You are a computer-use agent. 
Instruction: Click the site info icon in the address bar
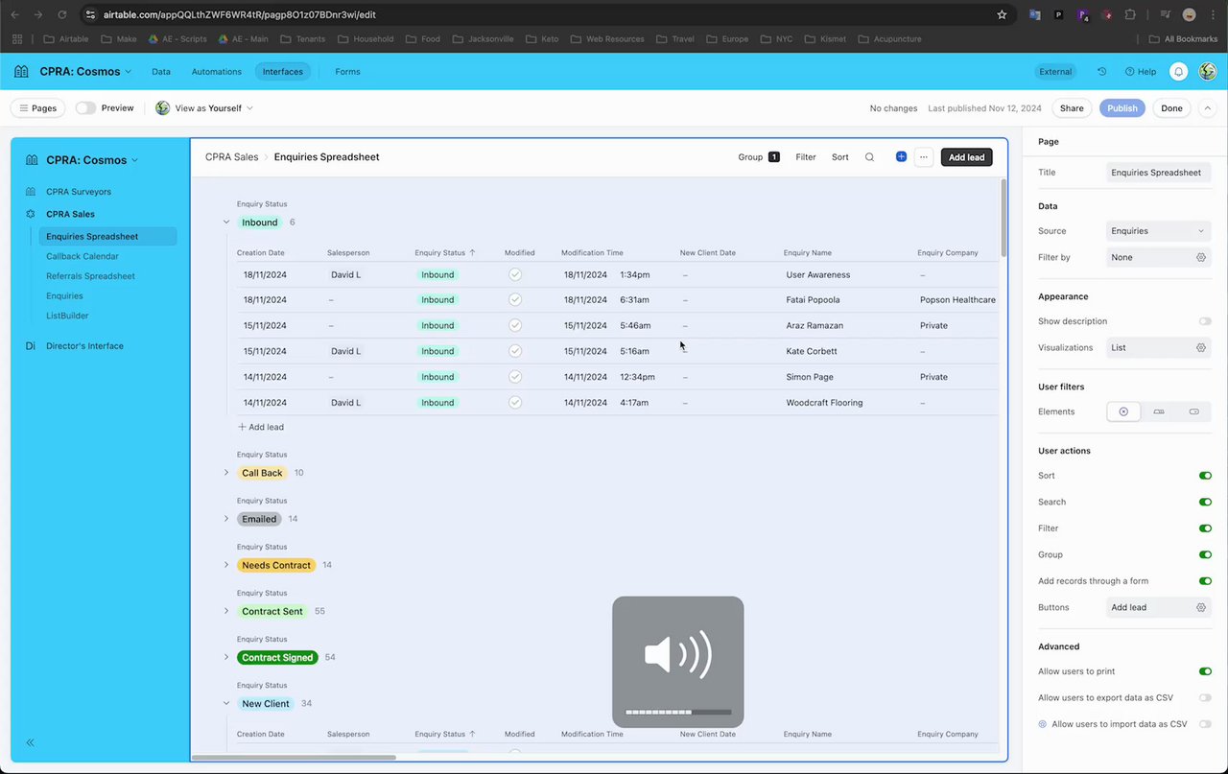coord(90,14)
